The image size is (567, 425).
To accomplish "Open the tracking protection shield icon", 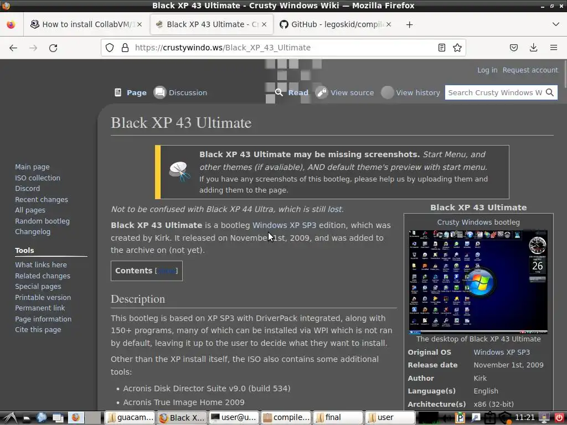I will 110,48.
